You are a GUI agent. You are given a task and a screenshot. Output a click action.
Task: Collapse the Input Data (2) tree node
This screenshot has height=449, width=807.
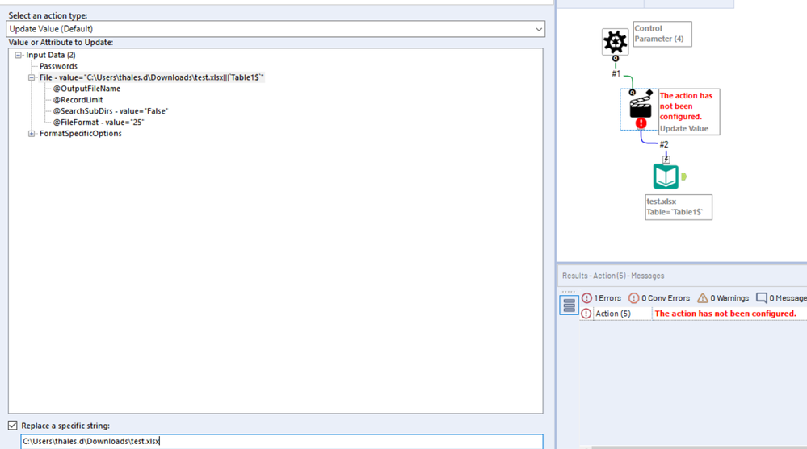pos(19,55)
